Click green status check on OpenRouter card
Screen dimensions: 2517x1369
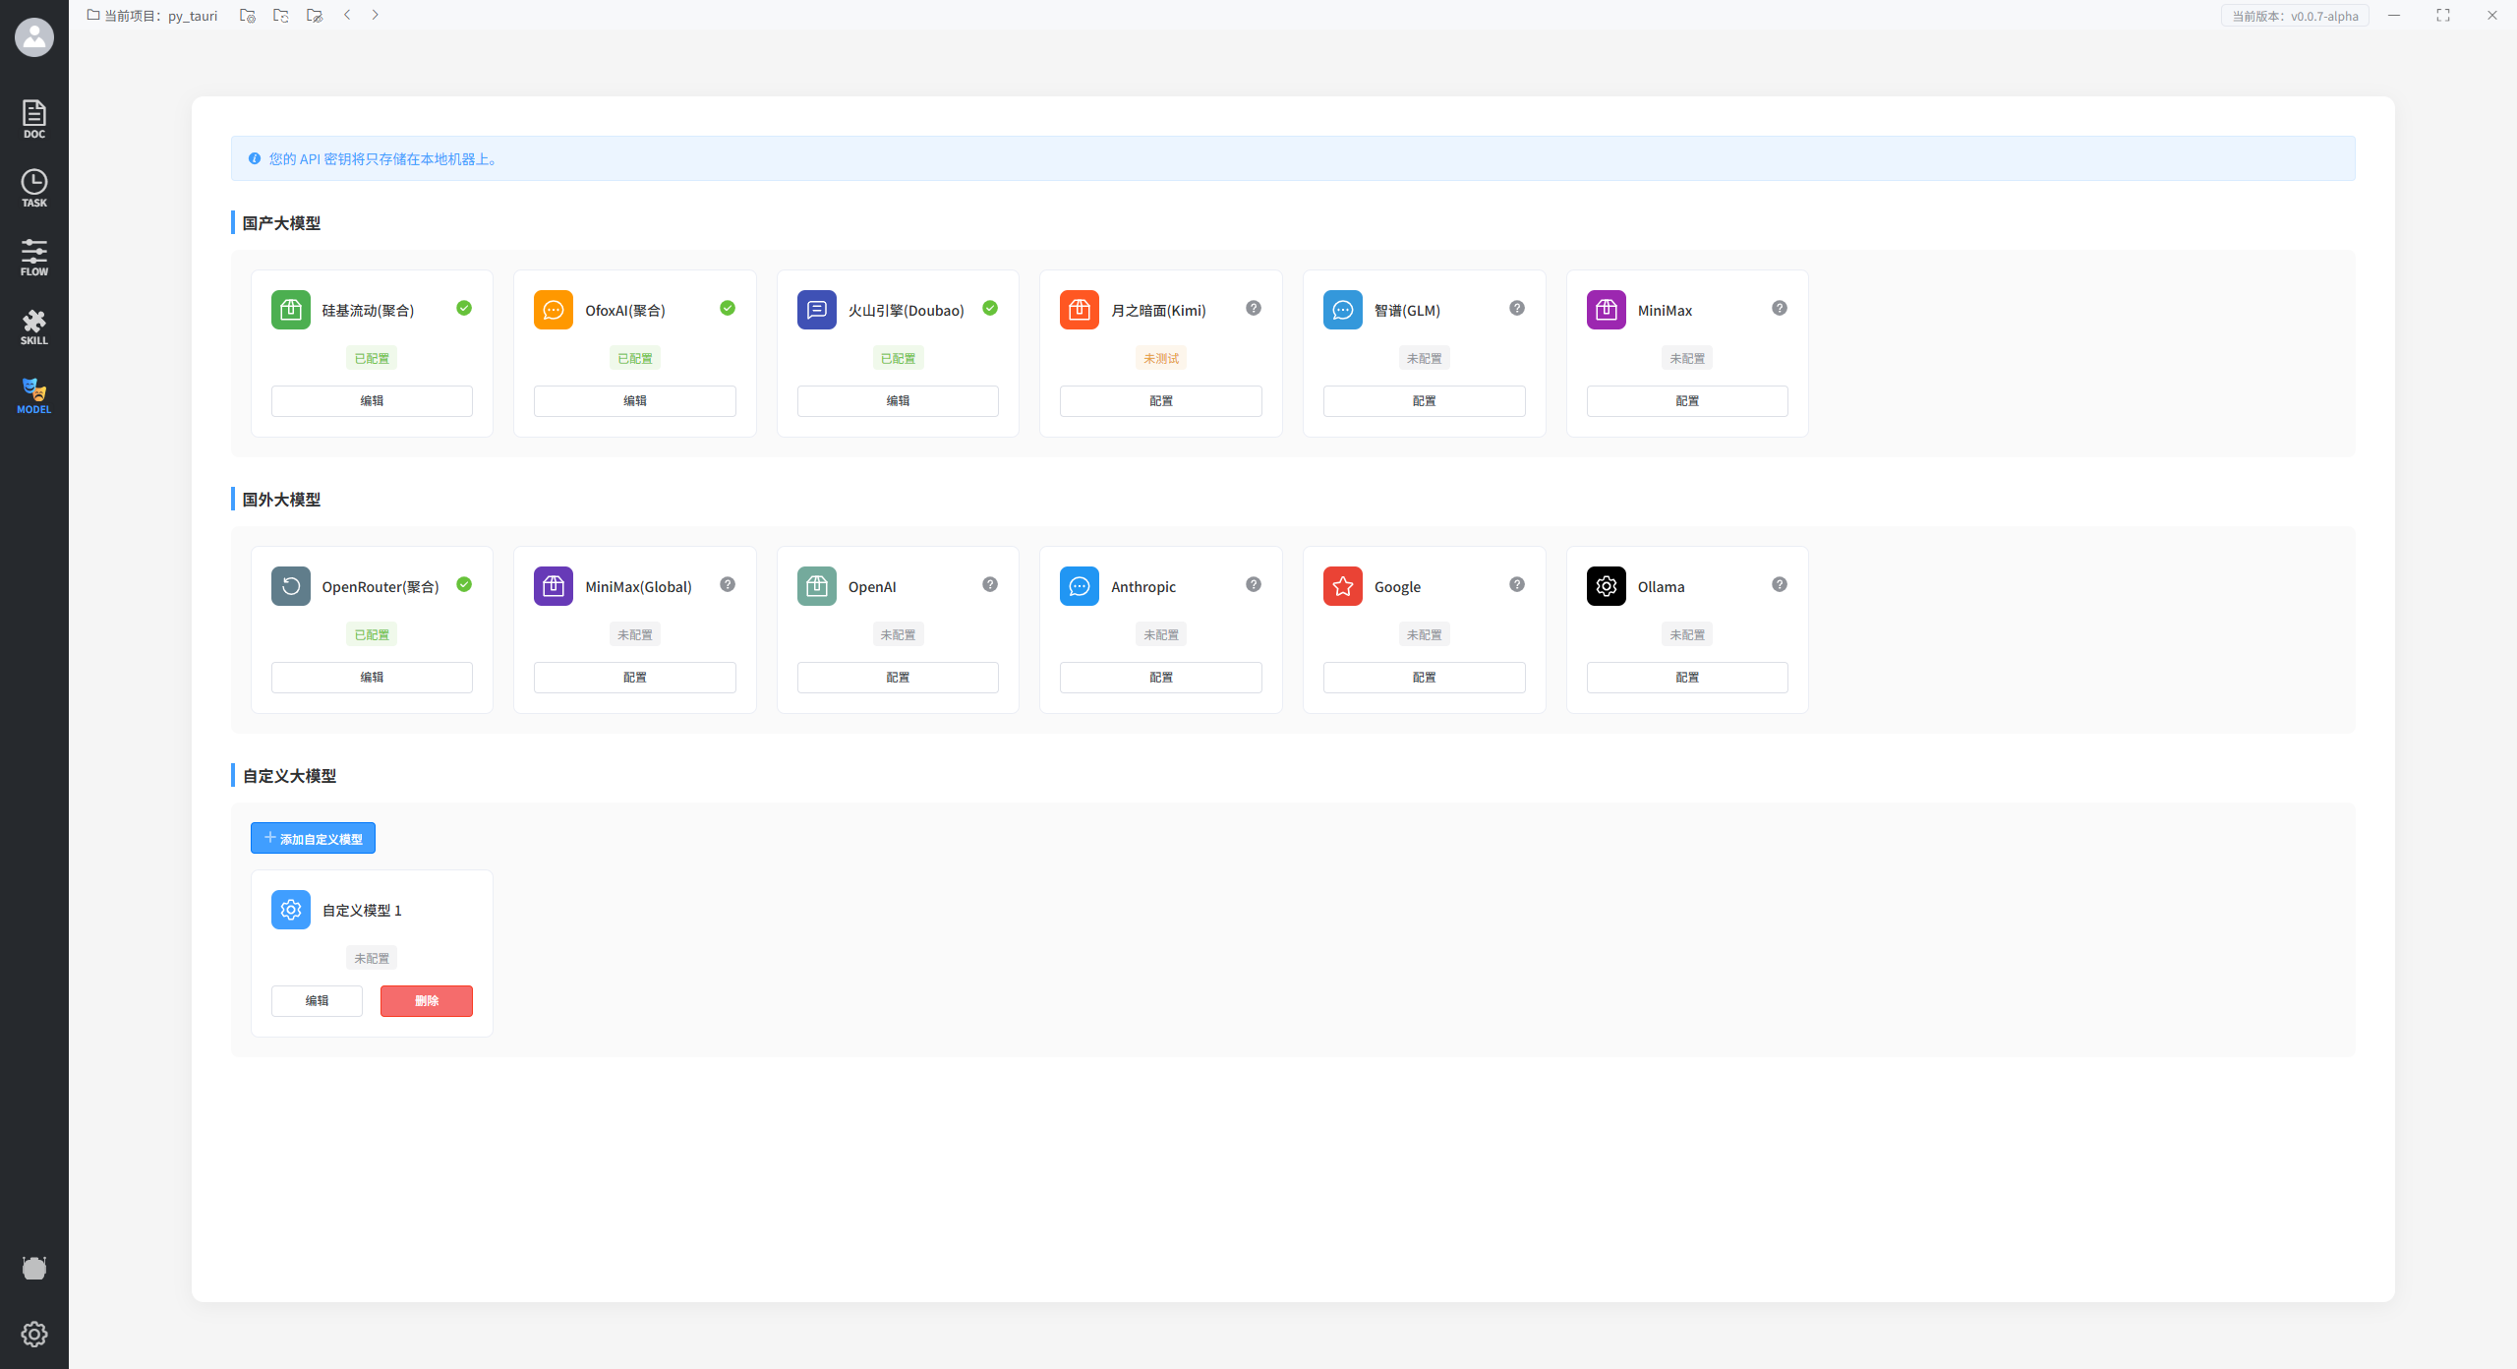pyautogui.click(x=464, y=584)
